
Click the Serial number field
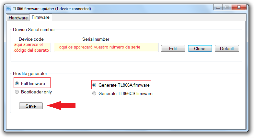click(106, 47)
